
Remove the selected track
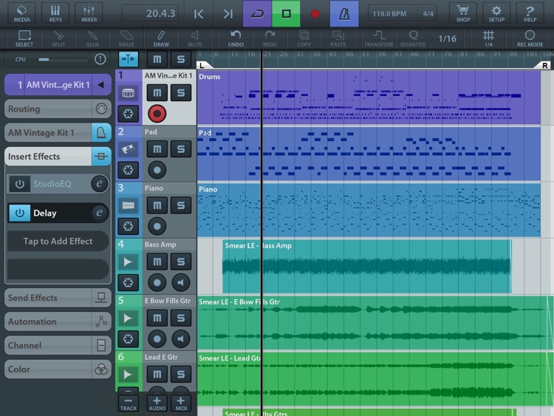tap(129, 403)
